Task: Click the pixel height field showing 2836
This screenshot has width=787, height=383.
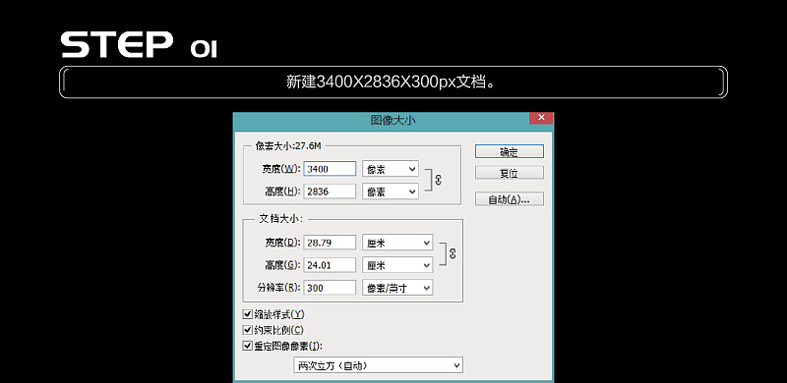Action: [330, 191]
